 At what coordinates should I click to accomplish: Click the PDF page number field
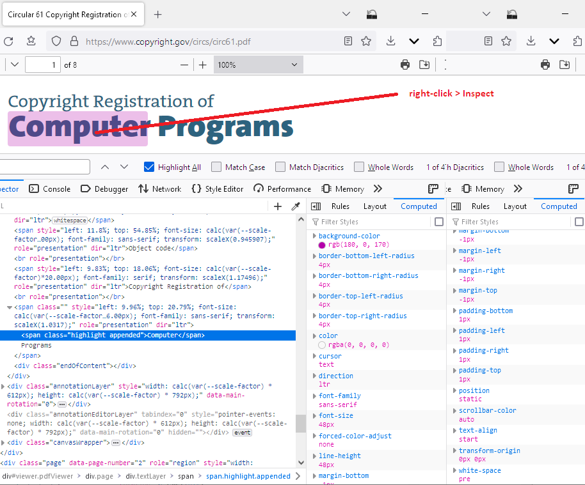click(42, 65)
